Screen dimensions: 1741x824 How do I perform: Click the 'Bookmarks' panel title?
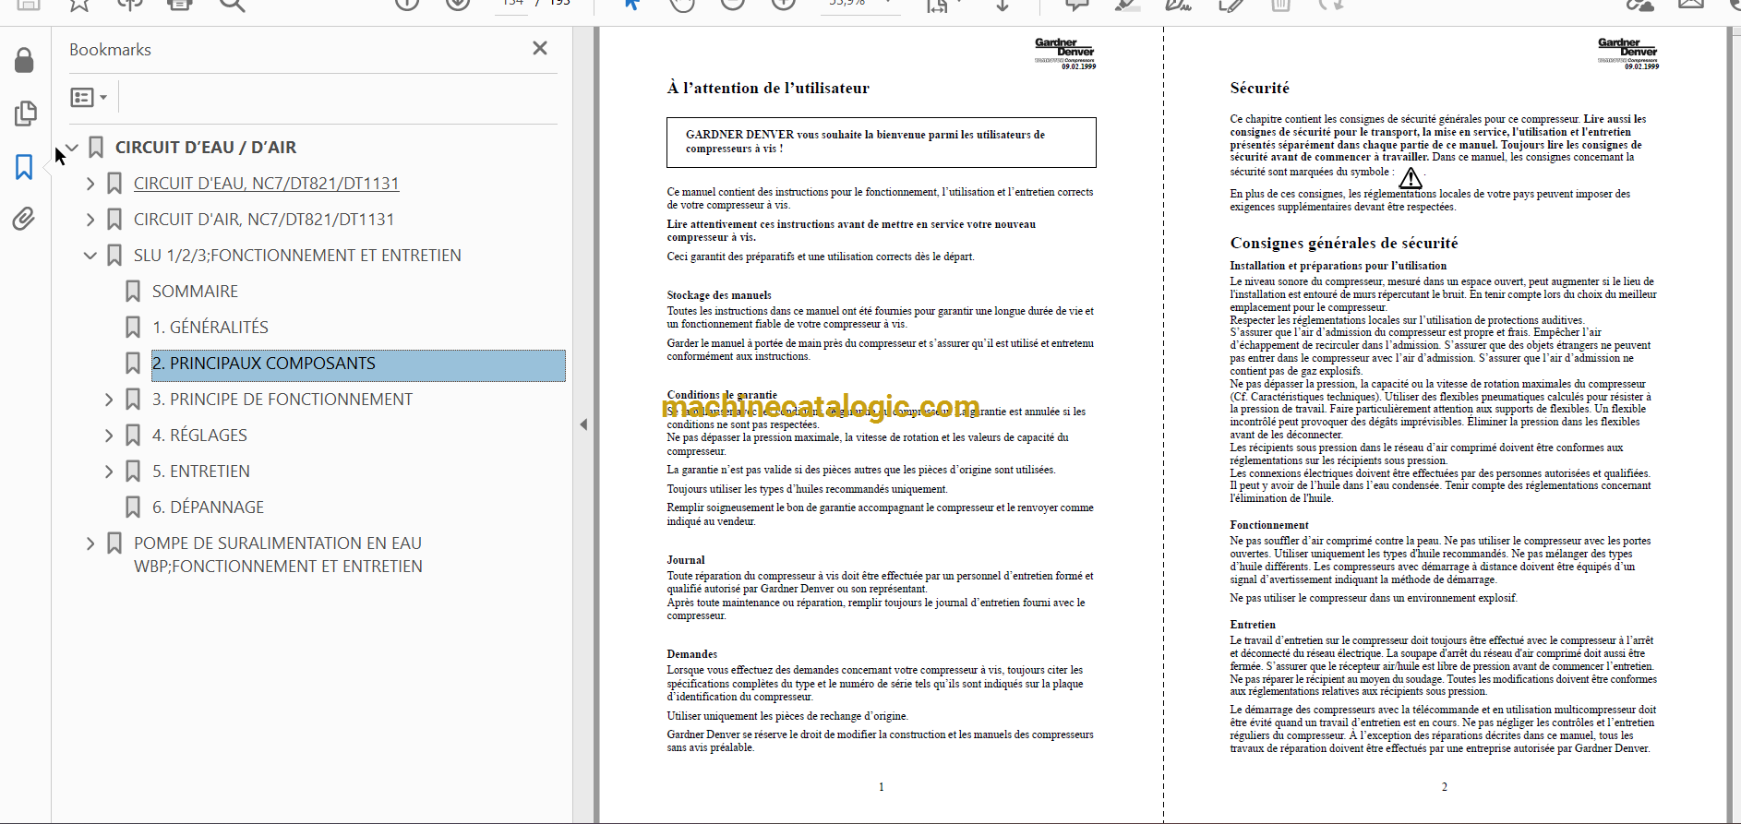(x=110, y=50)
